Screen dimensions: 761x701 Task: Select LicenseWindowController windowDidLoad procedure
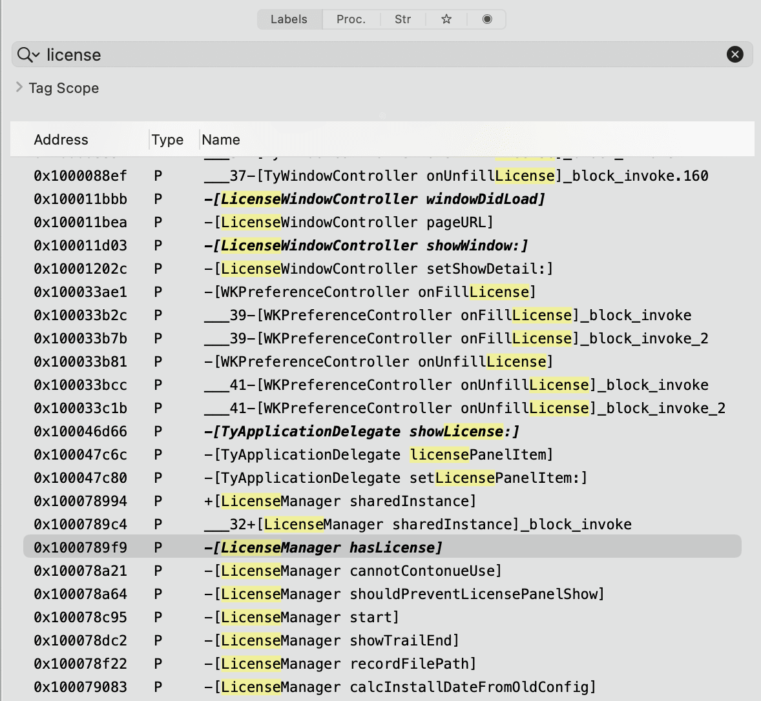coord(382,199)
